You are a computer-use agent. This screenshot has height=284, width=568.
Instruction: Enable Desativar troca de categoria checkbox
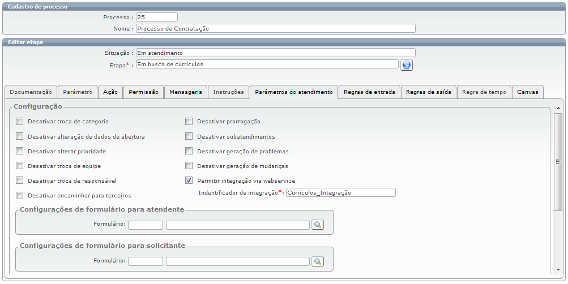(20, 122)
